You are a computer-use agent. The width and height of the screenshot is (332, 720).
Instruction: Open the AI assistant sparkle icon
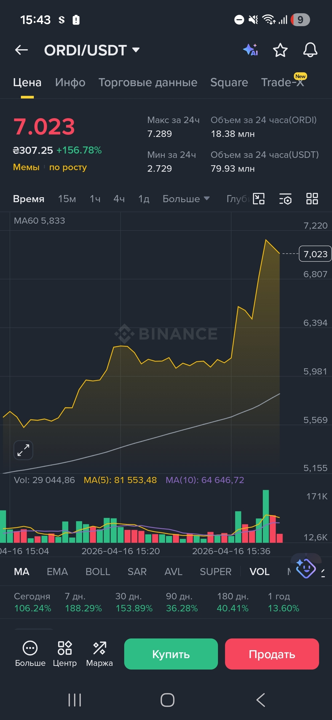pos(251,50)
